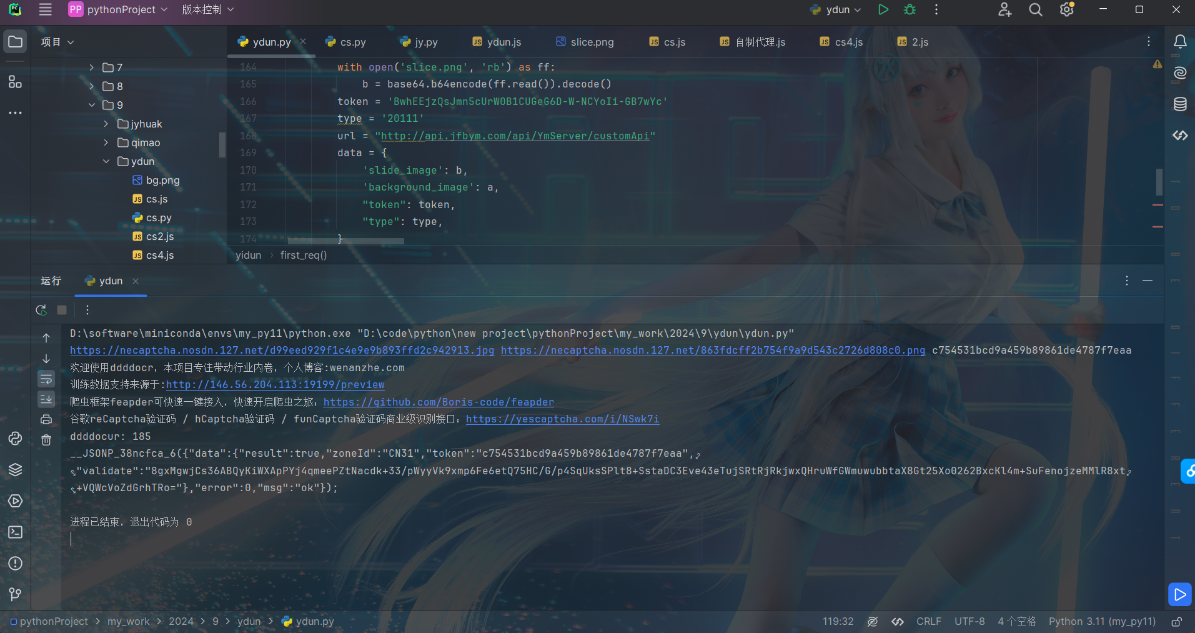The image size is (1195, 633).
Task: Toggle scroll to end in console
Action: click(46, 399)
